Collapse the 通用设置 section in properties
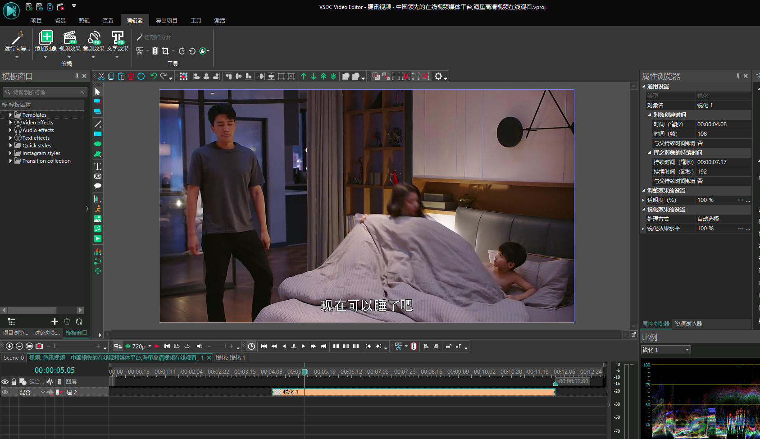This screenshot has height=439, width=760. (643, 86)
